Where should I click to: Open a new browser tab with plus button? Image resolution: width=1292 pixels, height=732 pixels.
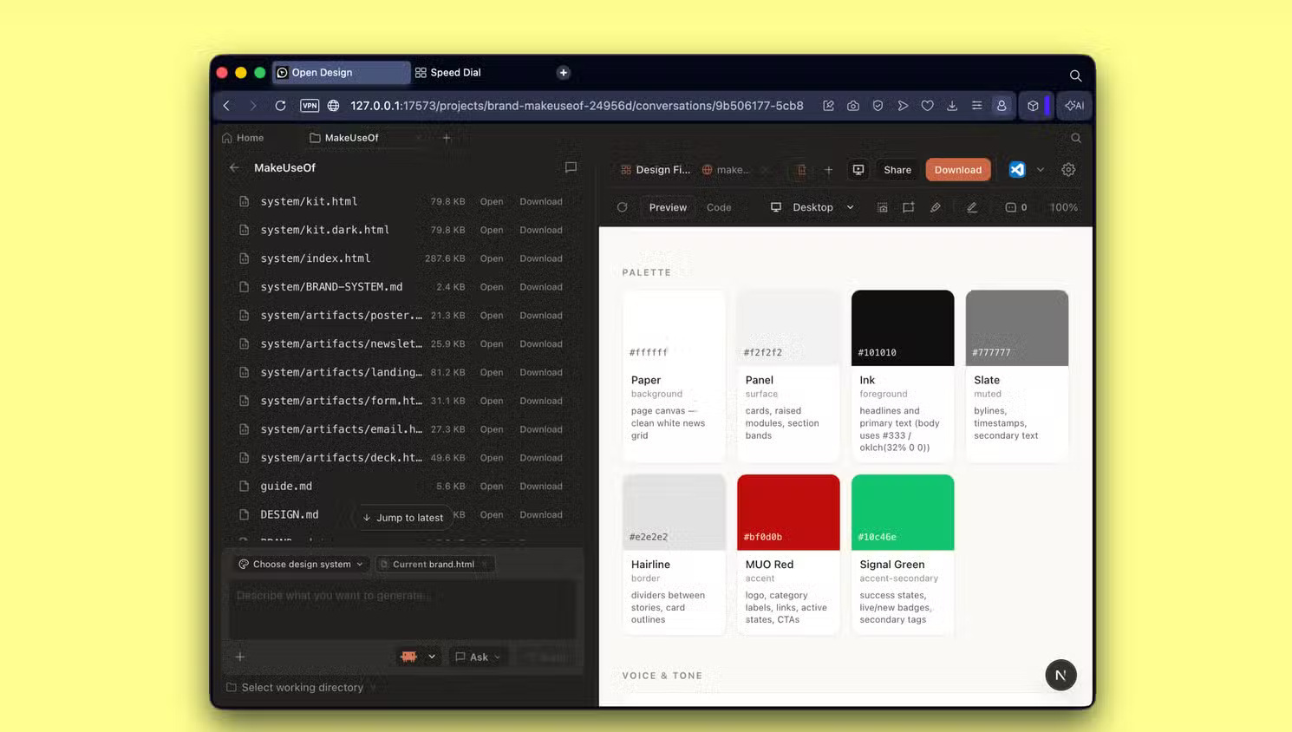(x=564, y=73)
